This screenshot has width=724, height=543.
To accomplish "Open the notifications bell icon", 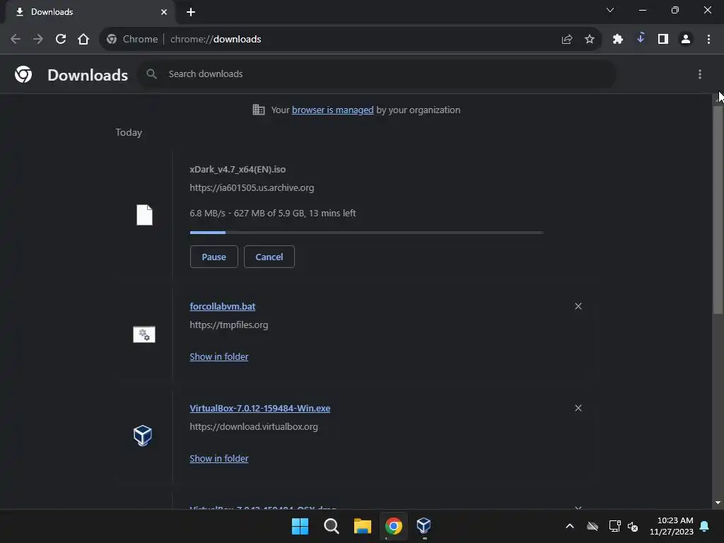I will (705, 526).
